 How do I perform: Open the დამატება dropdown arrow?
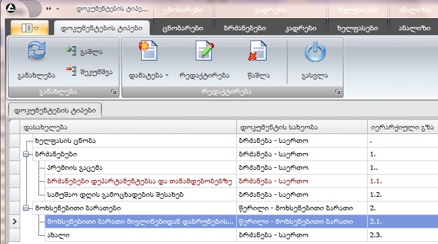[167, 75]
